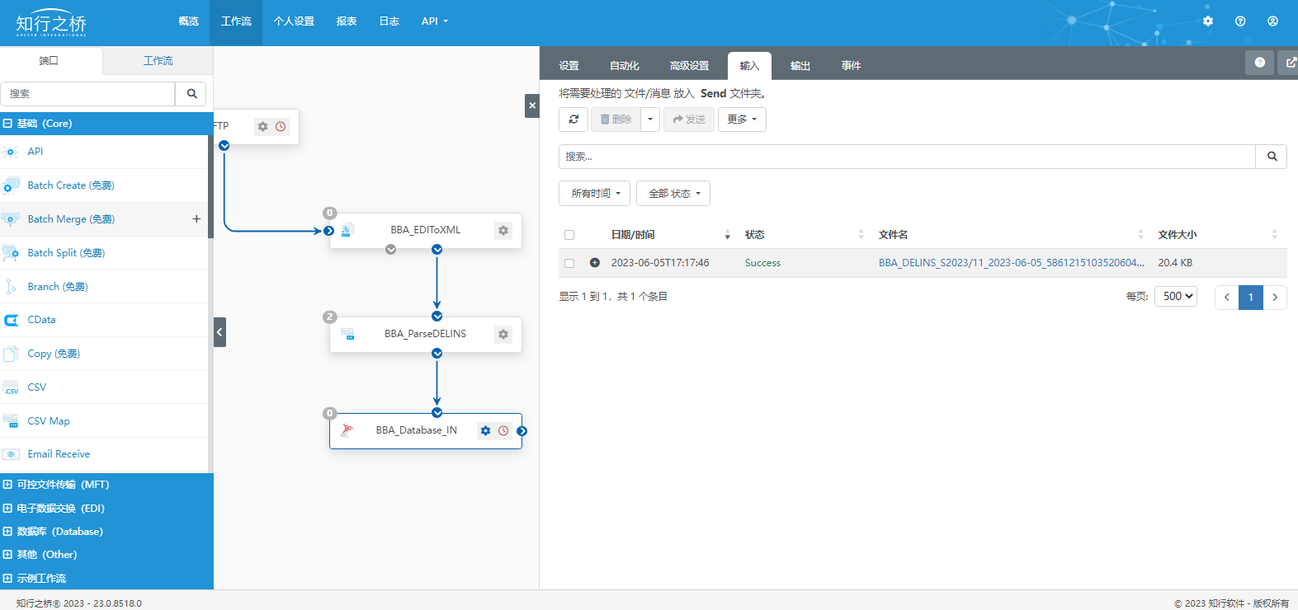
Task: Switch to the 输出 tab
Action: coord(800,66)
